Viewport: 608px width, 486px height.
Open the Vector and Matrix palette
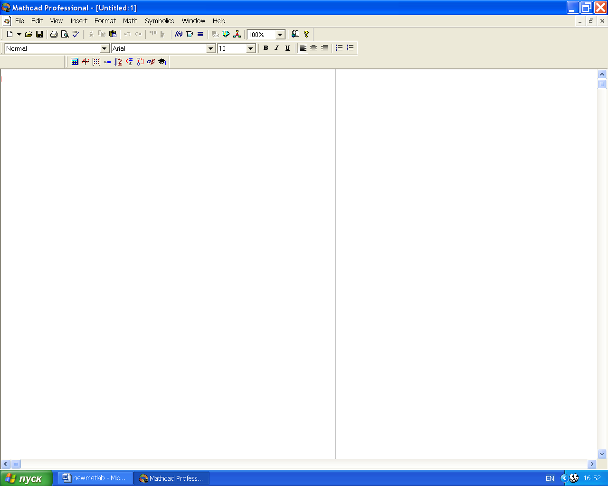[x=96, y=62]
